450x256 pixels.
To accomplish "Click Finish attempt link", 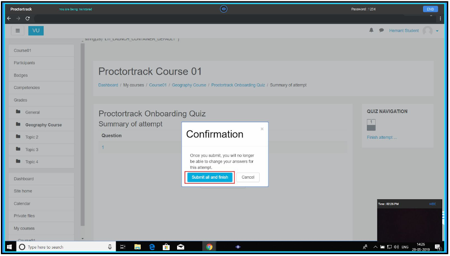I will click(x=382, y=137).
